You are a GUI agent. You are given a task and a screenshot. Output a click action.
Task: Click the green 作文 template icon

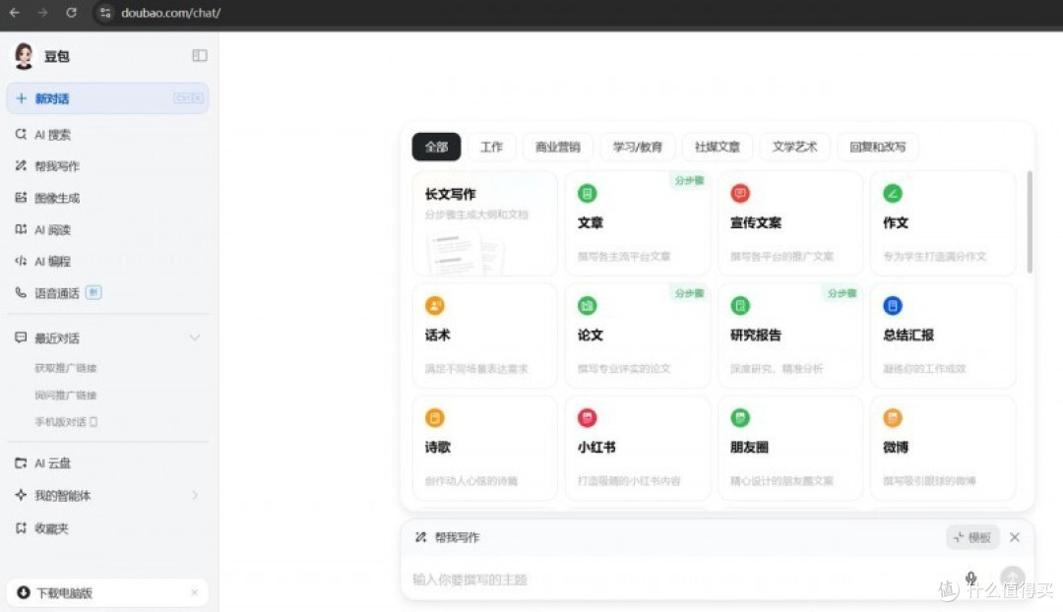893,194
